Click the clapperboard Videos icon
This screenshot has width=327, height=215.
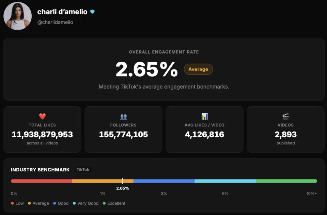pos(285,116)
